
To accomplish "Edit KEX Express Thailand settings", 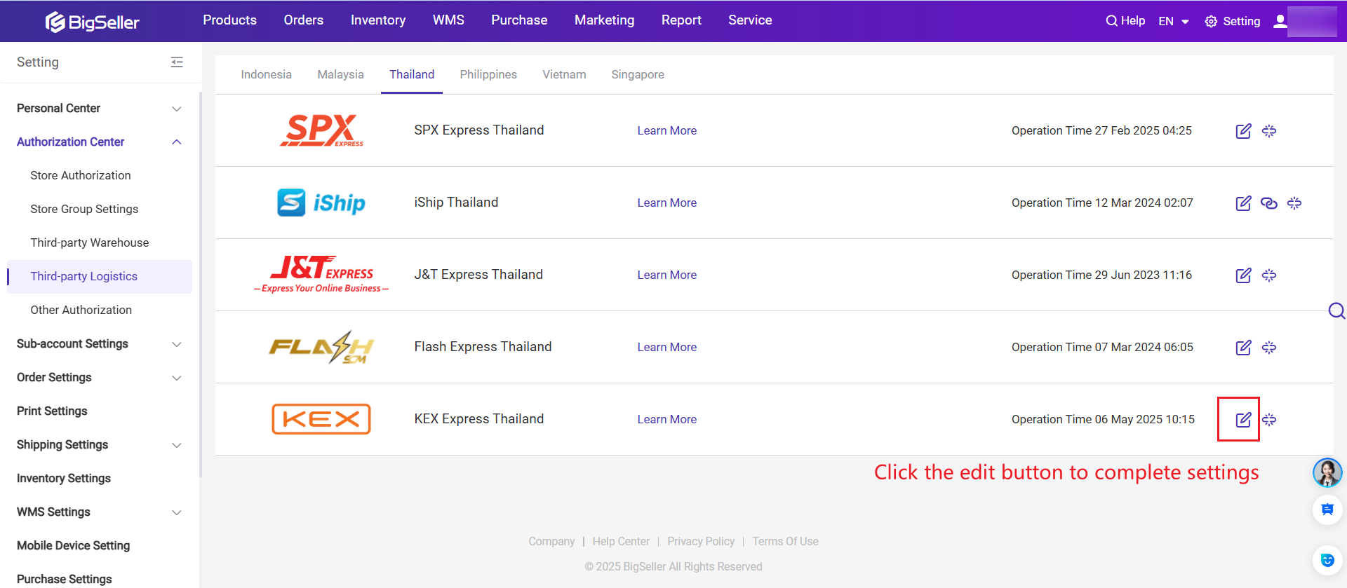I will tap(1243, 420).
